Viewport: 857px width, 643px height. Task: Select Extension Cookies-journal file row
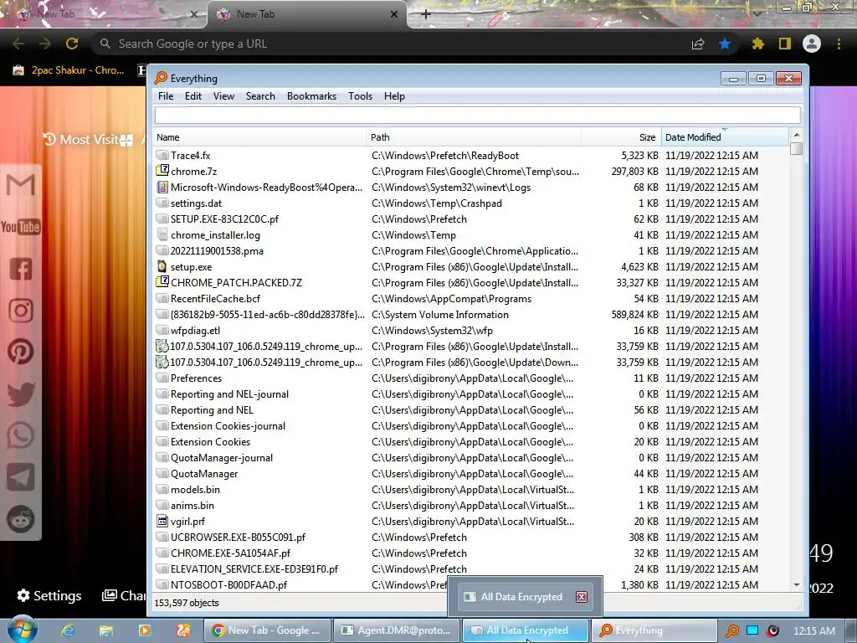(x=472, y=425)
